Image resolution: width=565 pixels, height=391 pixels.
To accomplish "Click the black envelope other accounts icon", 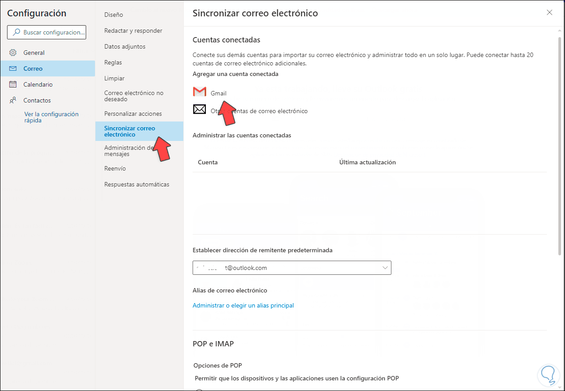I will click(200, 109).
